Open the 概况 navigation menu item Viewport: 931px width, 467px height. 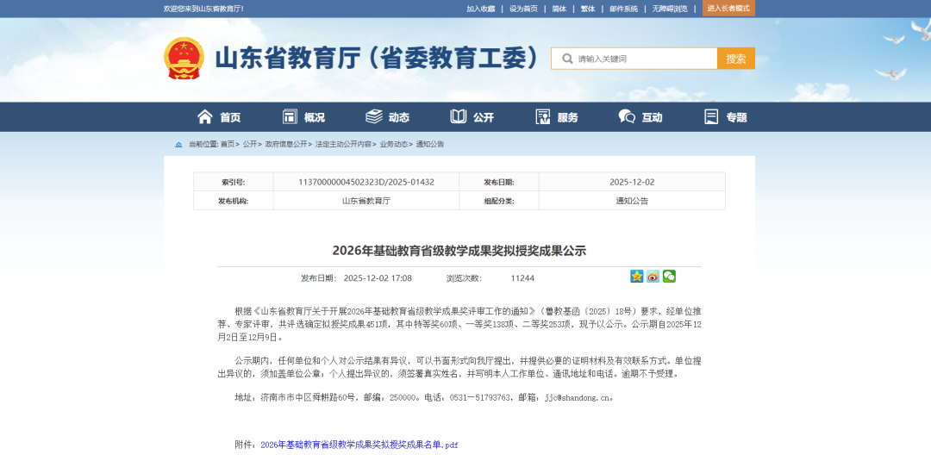[303, 117]
